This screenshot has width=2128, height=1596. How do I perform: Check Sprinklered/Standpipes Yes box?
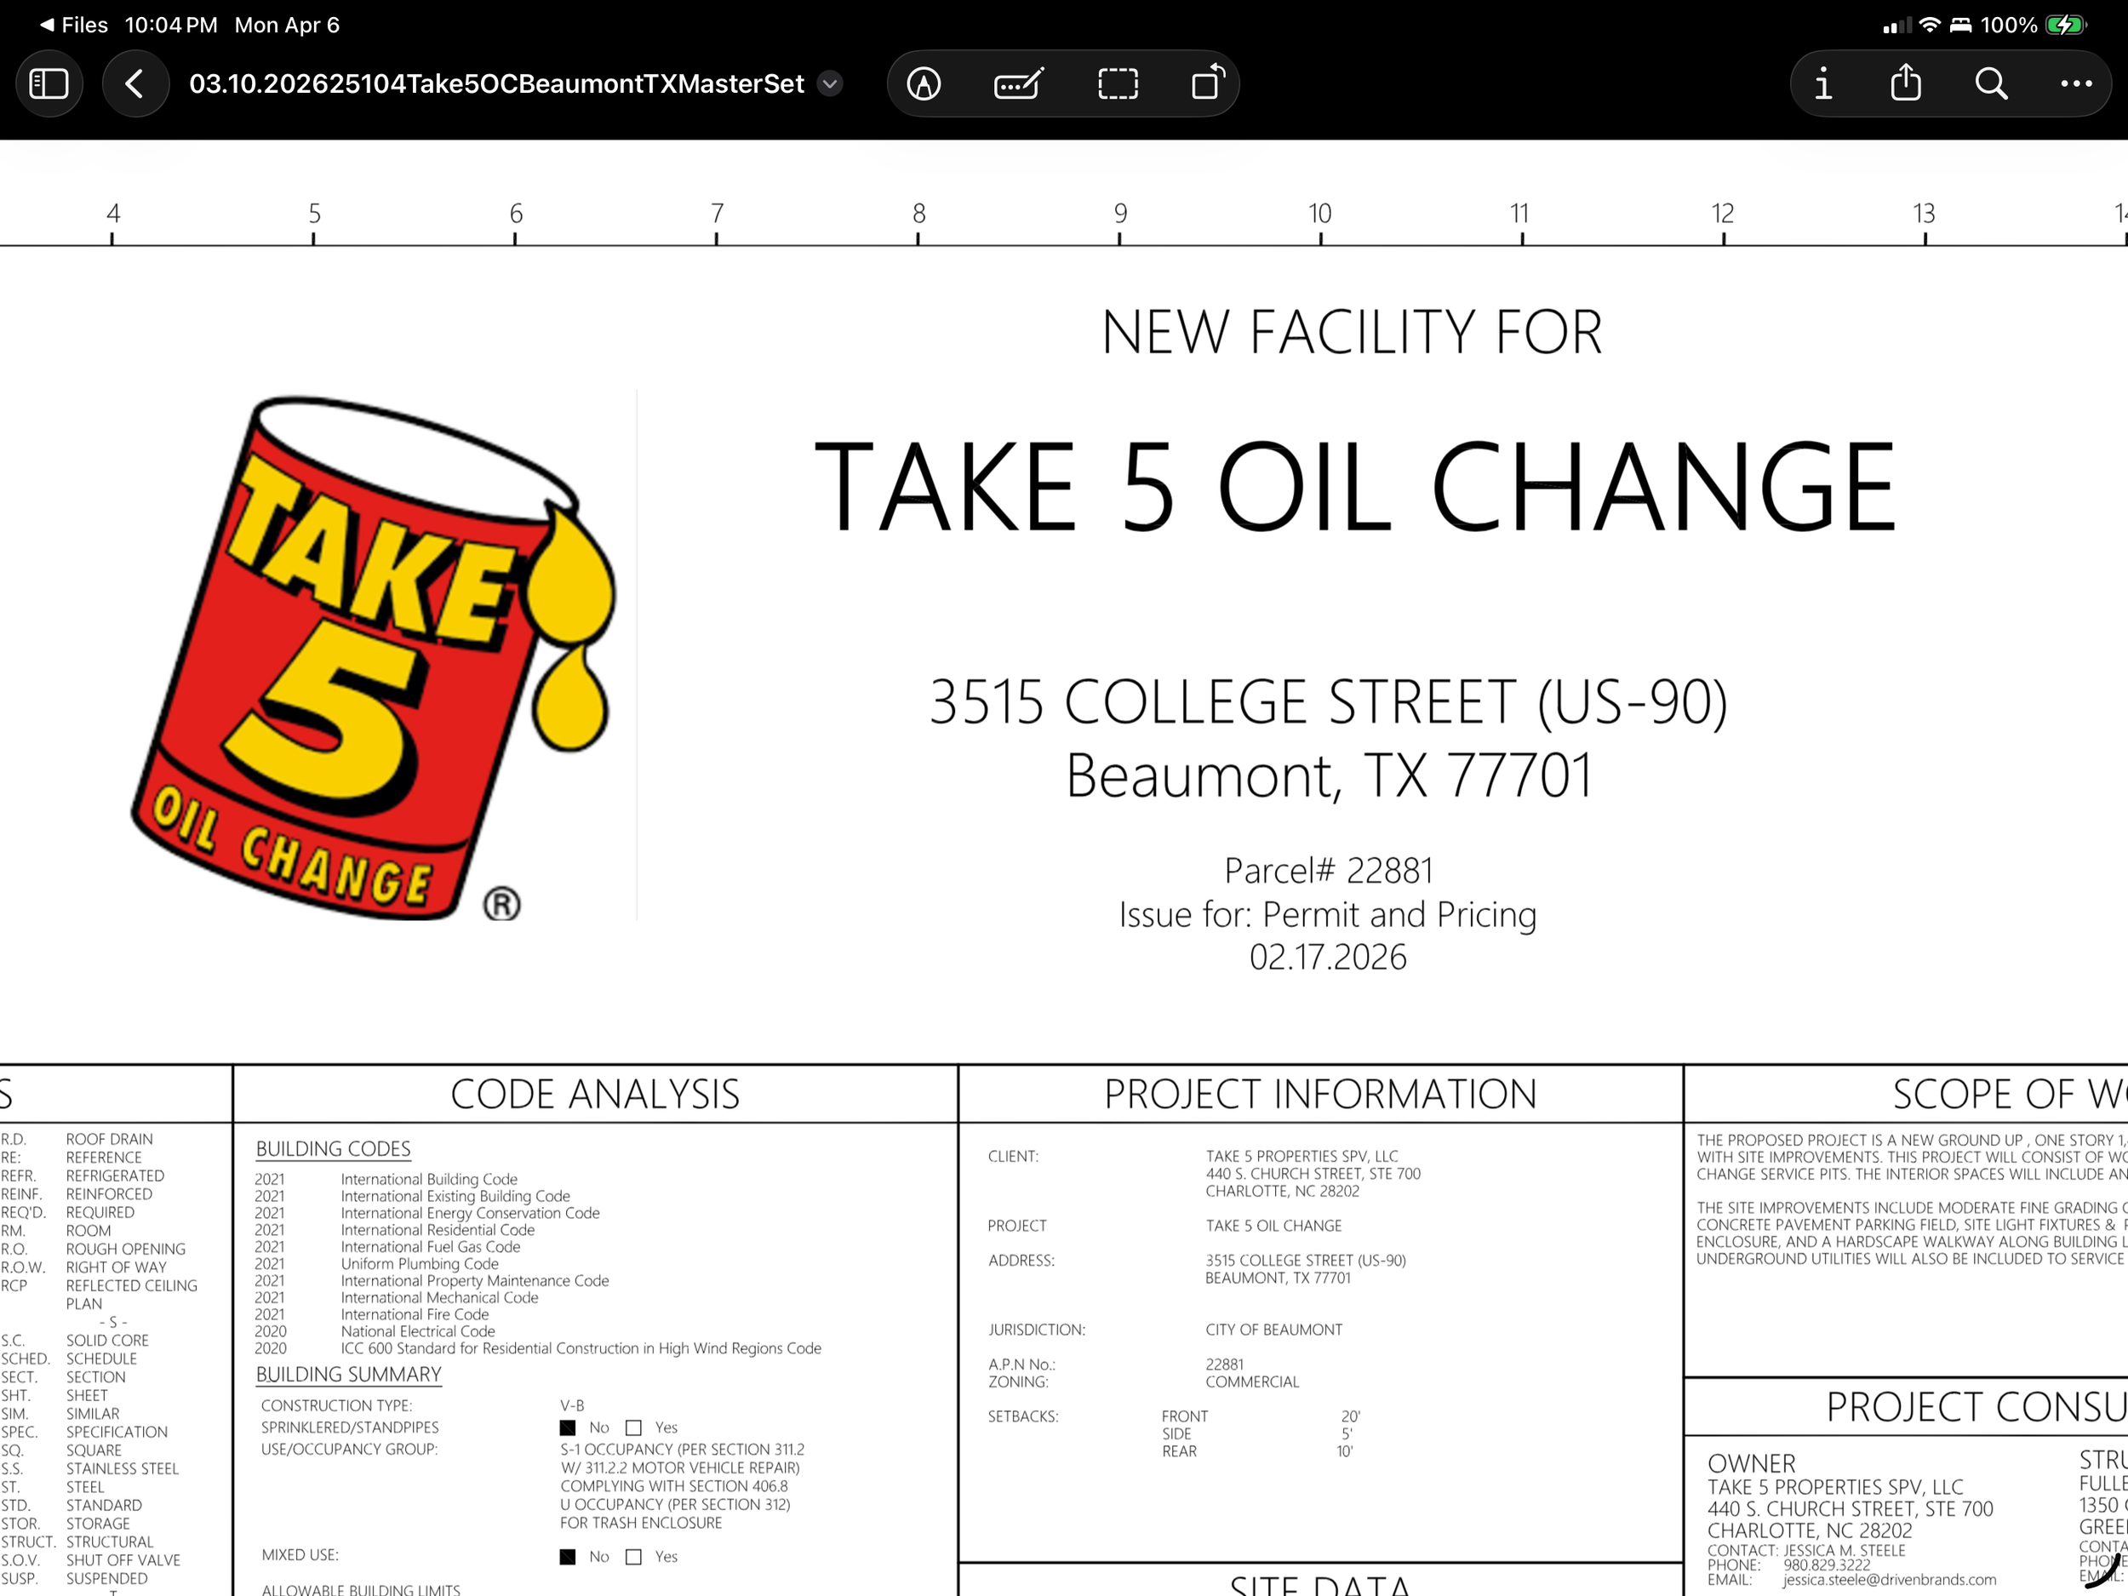(x=633, y=1427)
